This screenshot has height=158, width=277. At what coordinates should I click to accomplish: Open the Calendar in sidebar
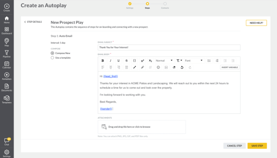pos(7,65)
